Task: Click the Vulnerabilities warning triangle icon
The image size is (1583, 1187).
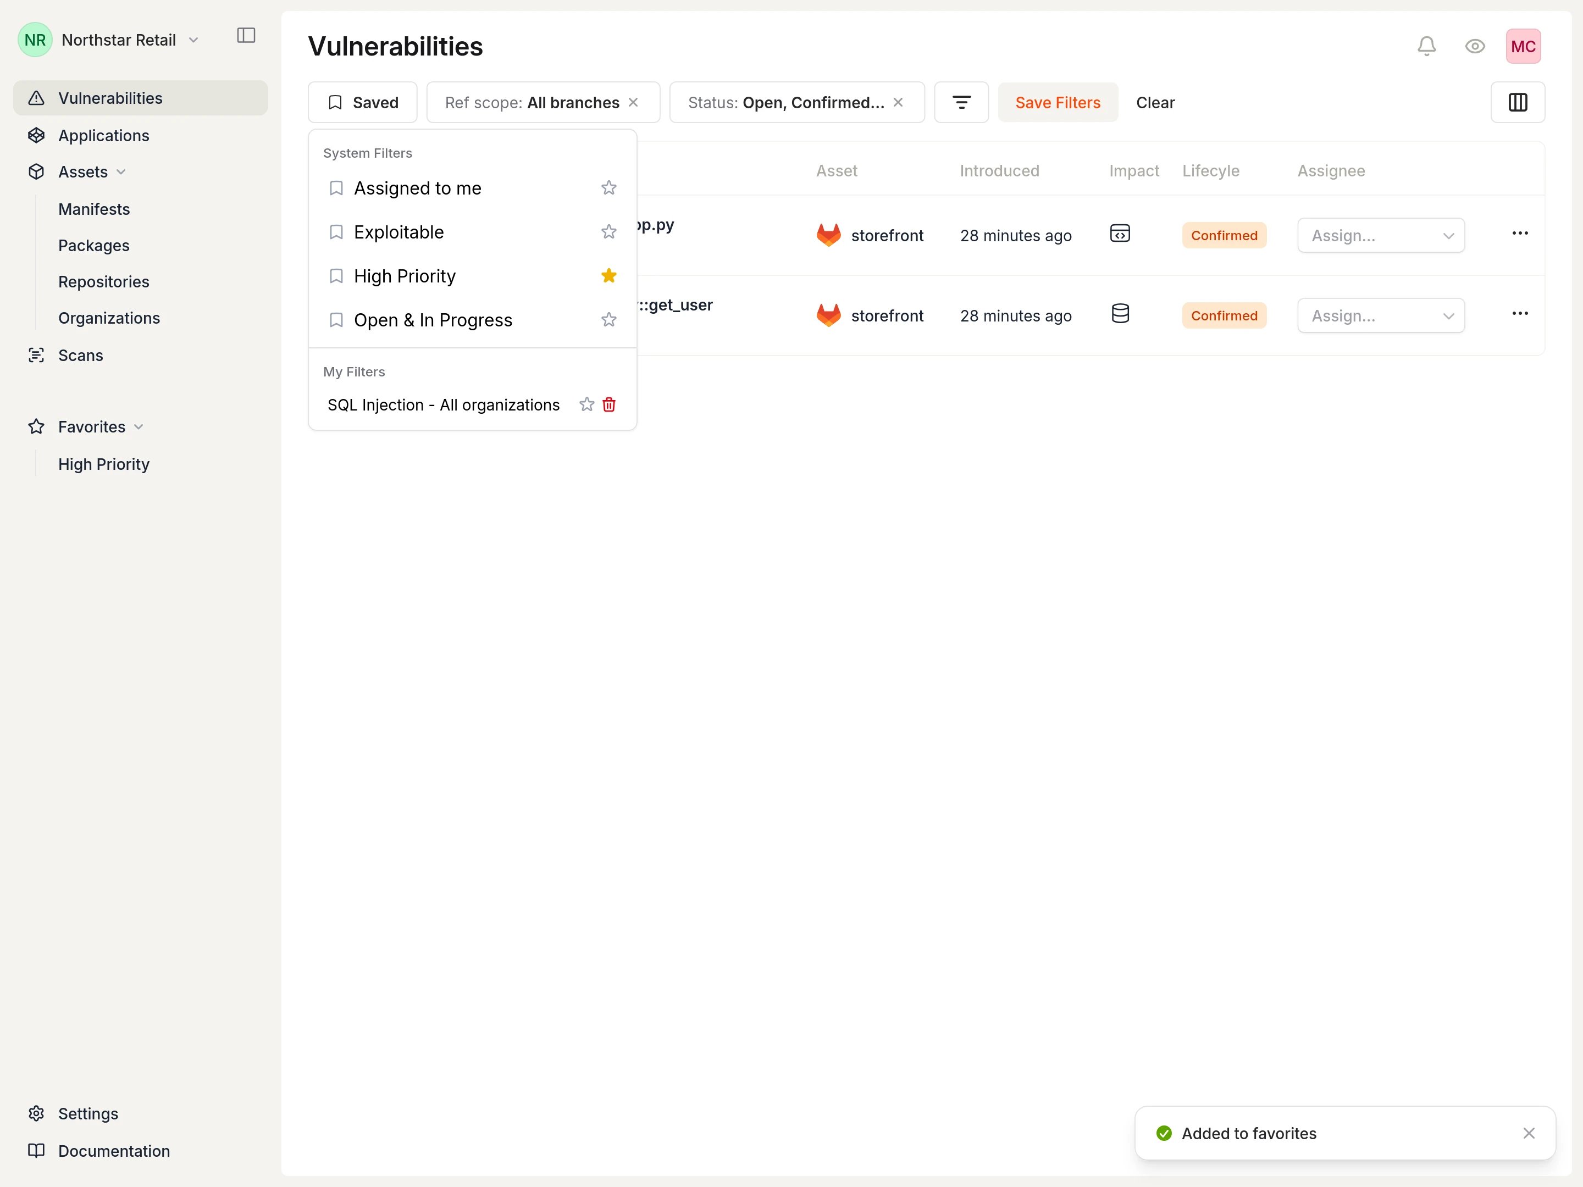Action: tap(36, 98)
